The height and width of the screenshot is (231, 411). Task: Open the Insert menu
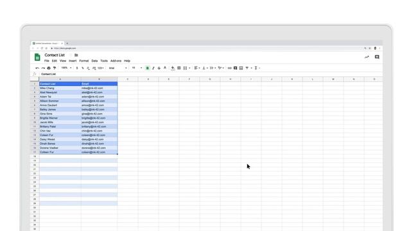point(73,61)
